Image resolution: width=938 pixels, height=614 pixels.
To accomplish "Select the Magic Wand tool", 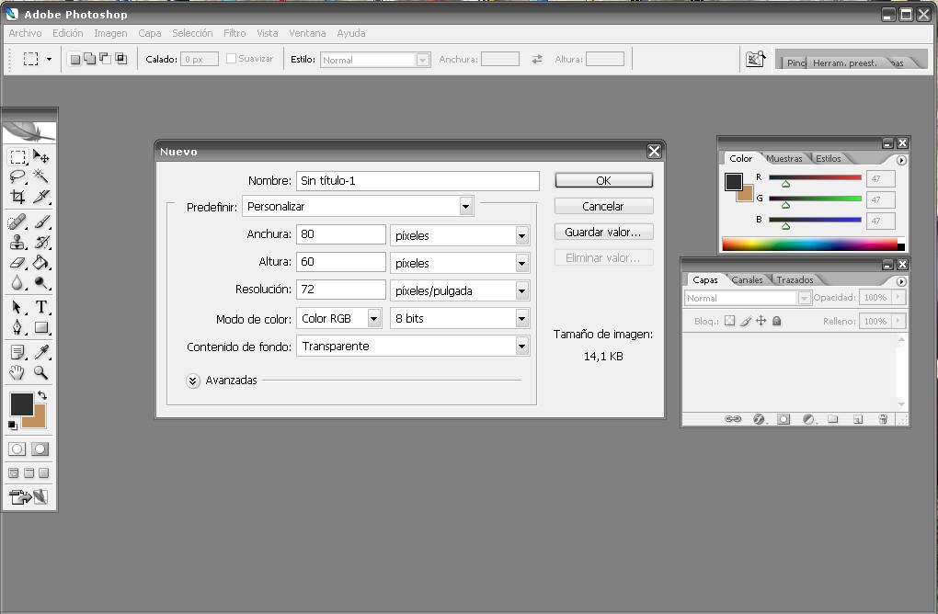I will 40,176.
